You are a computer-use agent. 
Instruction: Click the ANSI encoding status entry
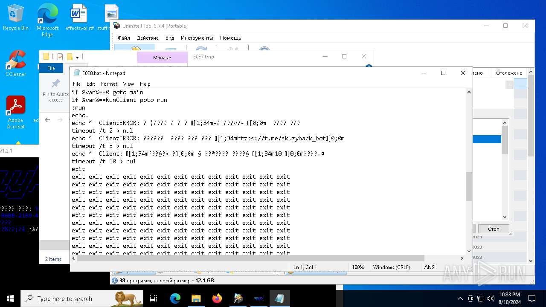pyautogui.click(x=430, y=267)
